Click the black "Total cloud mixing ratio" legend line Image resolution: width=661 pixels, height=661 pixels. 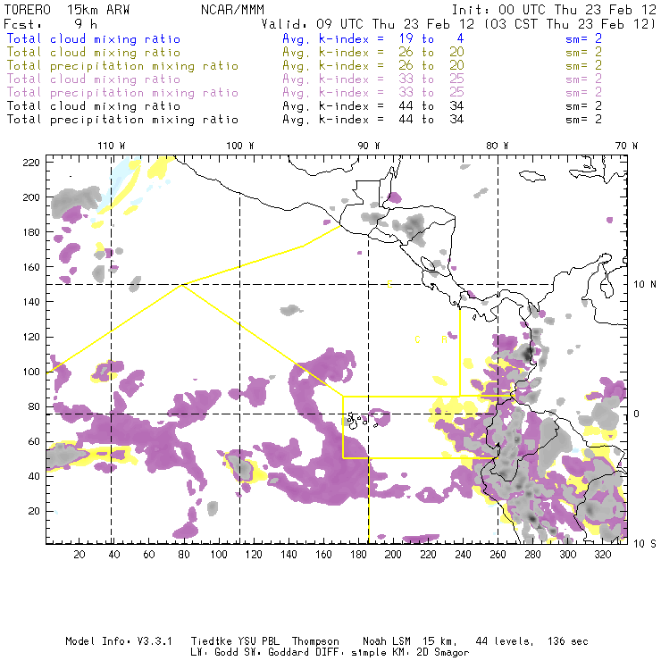pyautogui.click(x=94, y=105)
